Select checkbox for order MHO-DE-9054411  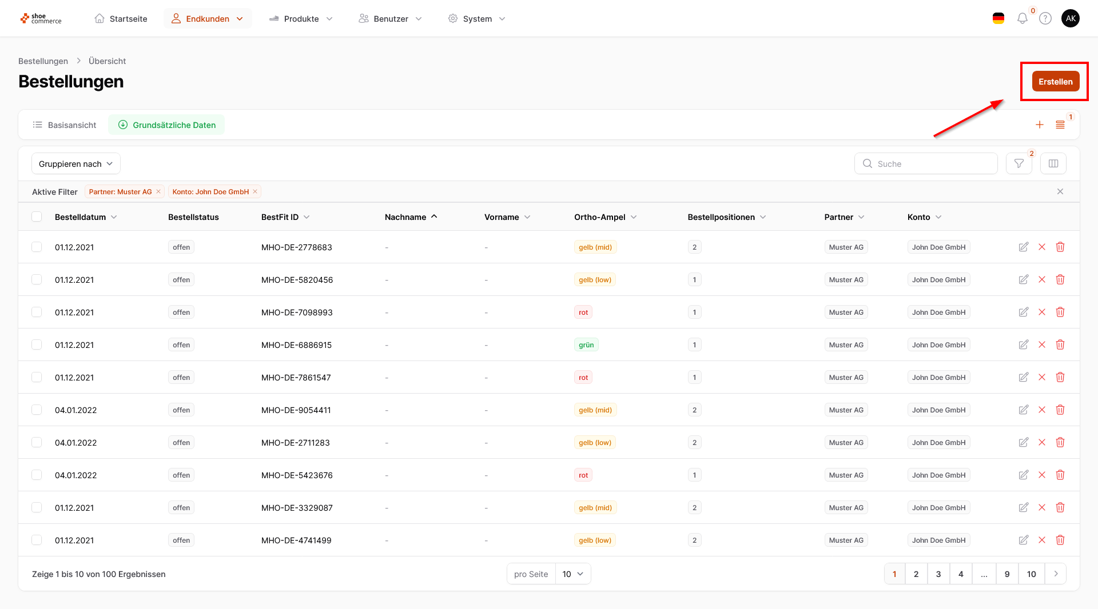(x=37, y=410)
